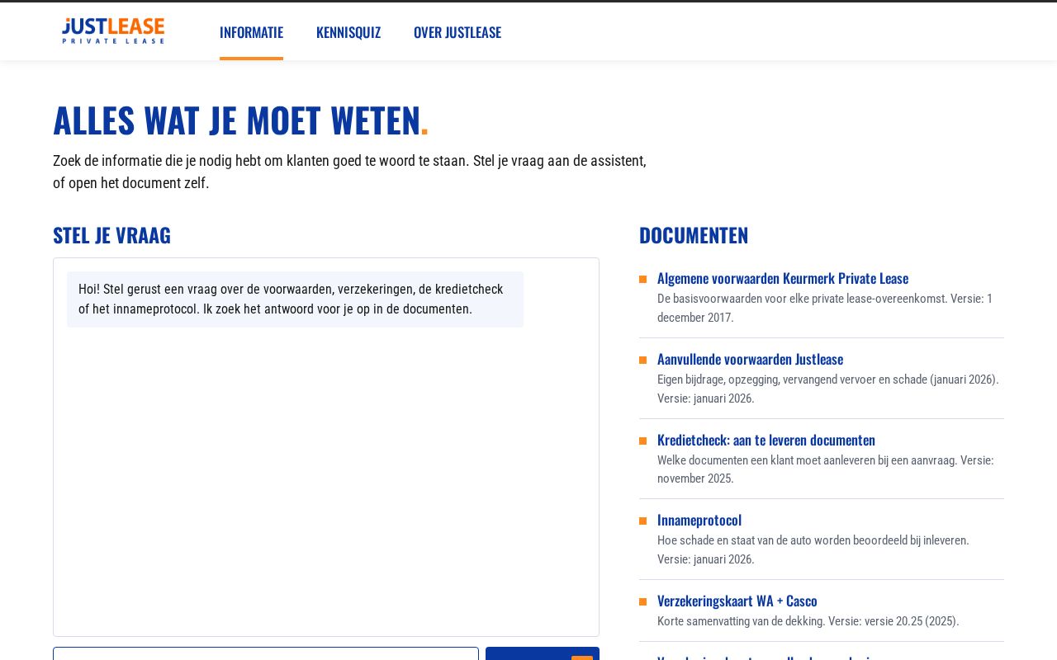Click the orange bullet beside Kredietcheck

643,441
